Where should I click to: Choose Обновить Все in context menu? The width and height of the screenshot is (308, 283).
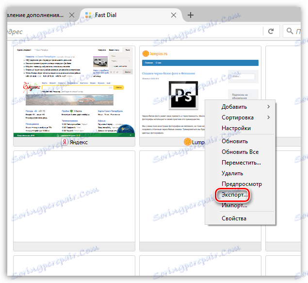[240, 152]
